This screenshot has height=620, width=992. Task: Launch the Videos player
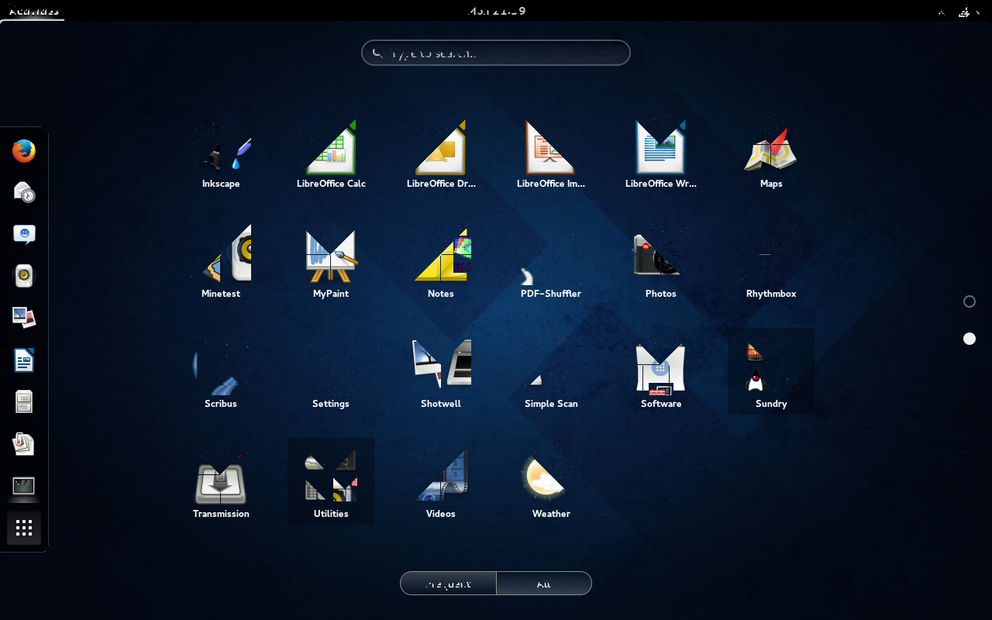tap(441, 484)
